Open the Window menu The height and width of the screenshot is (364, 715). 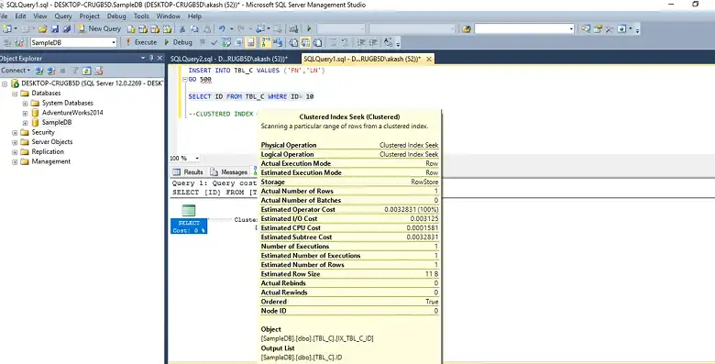(169, 16)
